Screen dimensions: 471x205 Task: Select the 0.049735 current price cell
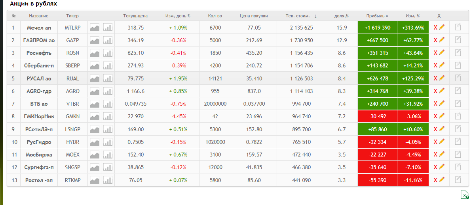(x=136, y=104)
